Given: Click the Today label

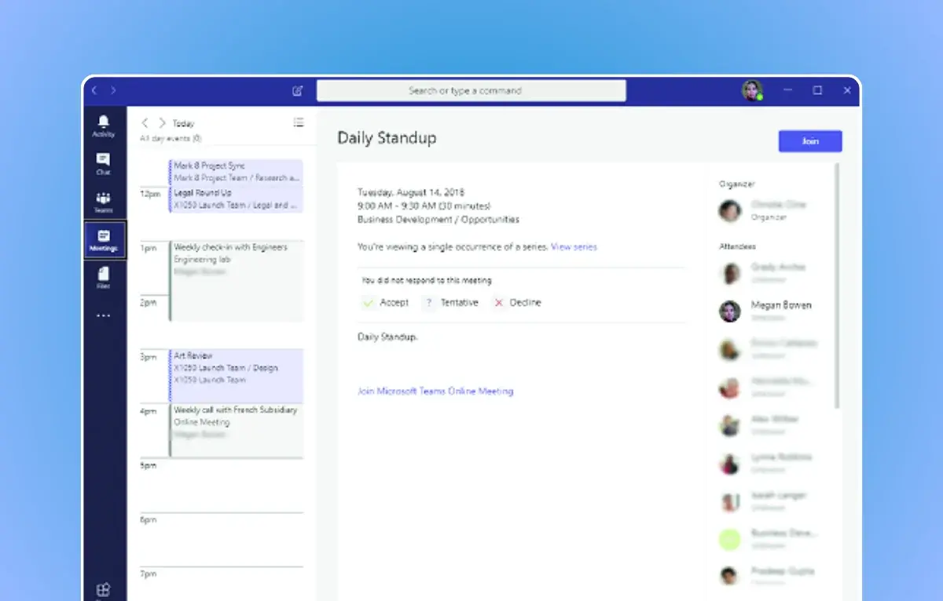Looking at the screenshot, I should [183, 123].
